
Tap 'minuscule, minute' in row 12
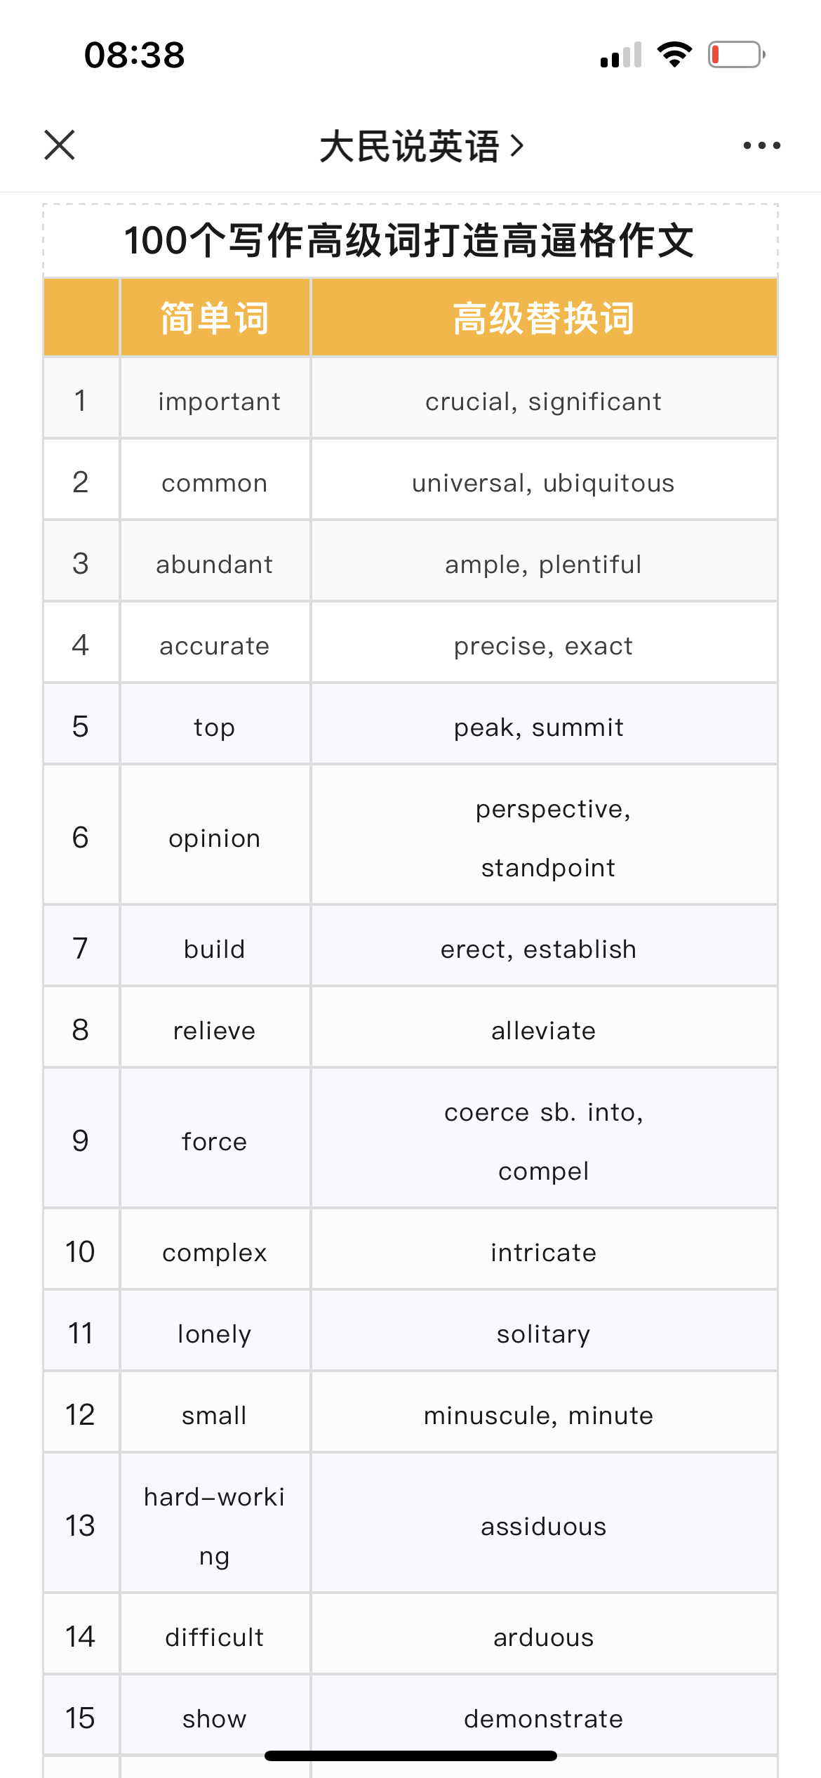[x=538, y=1416]
